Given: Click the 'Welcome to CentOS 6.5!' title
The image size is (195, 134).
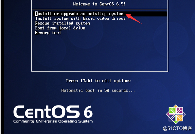Looking at the screenshot, I should pyautogui.click(x=99, y=4).
